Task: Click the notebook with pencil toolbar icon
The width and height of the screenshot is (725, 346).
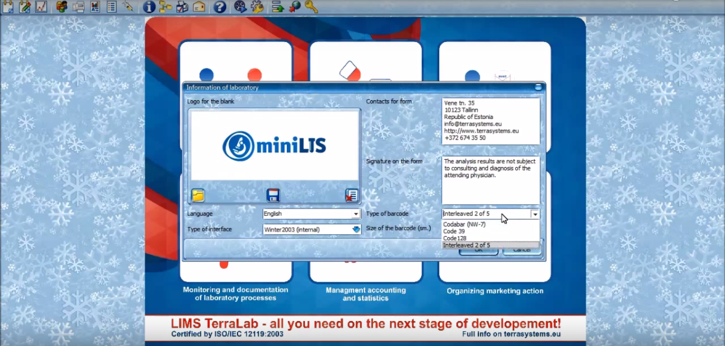Action: pos(24,7)
